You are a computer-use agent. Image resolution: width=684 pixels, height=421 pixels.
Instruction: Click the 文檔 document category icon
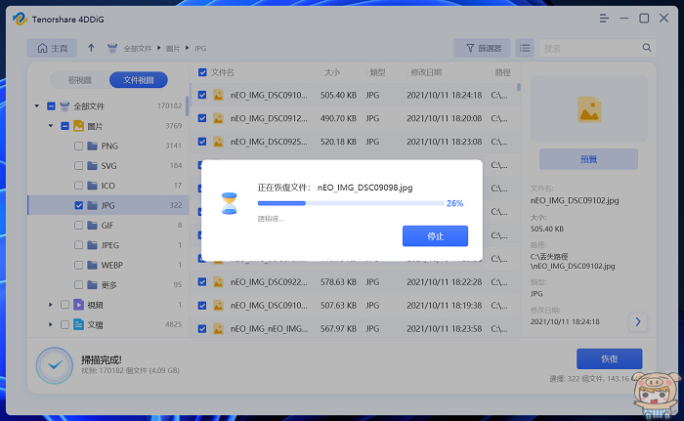[x=81, y=324]
